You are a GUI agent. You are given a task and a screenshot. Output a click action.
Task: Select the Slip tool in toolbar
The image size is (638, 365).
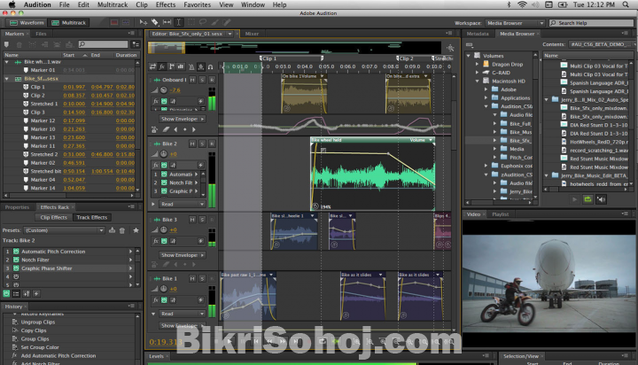(167, 22)
